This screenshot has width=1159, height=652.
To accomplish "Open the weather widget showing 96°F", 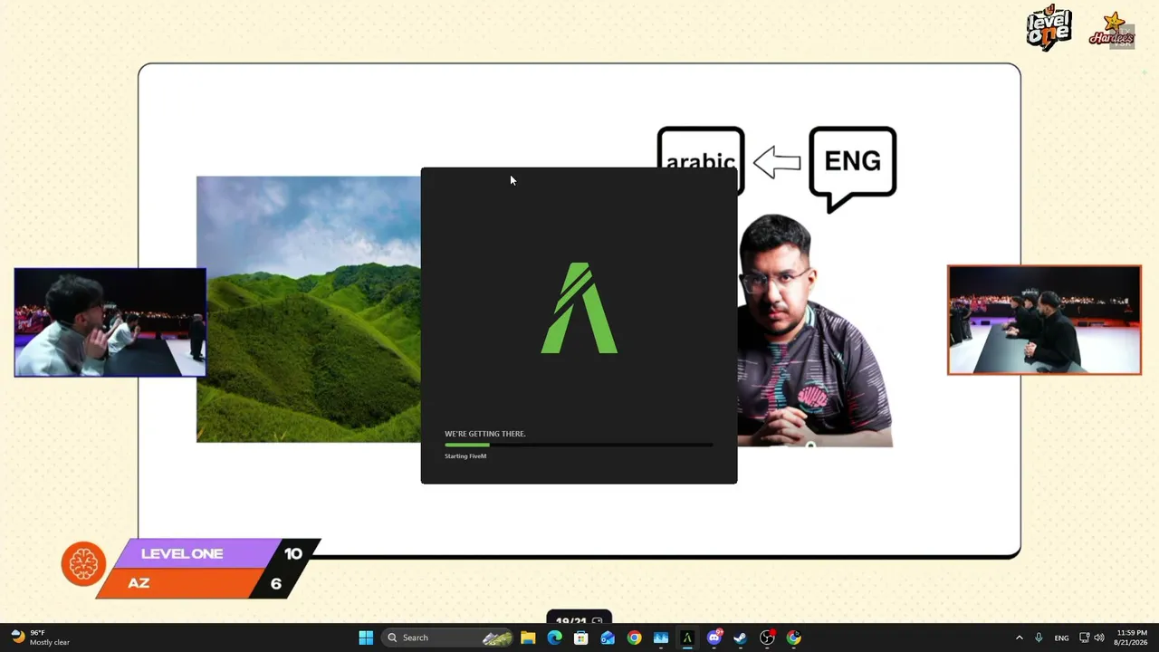I will [x=41, y=638].
